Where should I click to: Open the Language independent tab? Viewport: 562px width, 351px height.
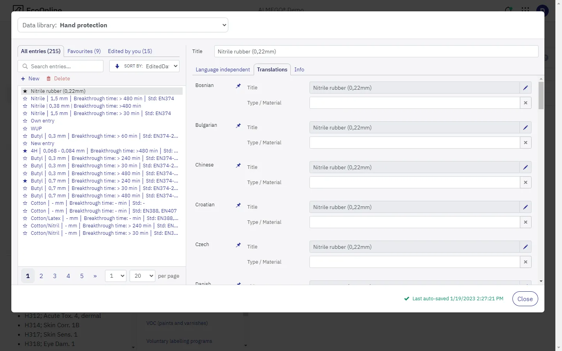tap(223, 69)
